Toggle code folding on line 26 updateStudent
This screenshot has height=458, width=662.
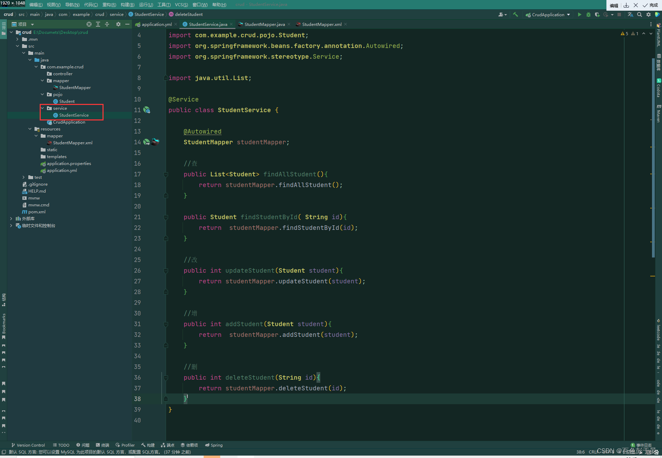(x=166, y=271)
